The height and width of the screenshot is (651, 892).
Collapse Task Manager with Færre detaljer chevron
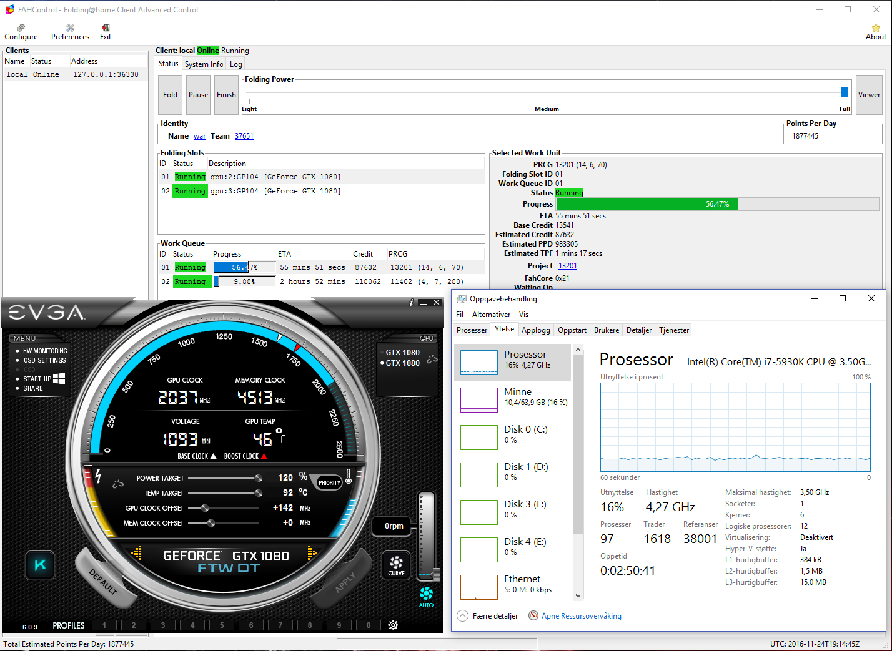[462, 615]
